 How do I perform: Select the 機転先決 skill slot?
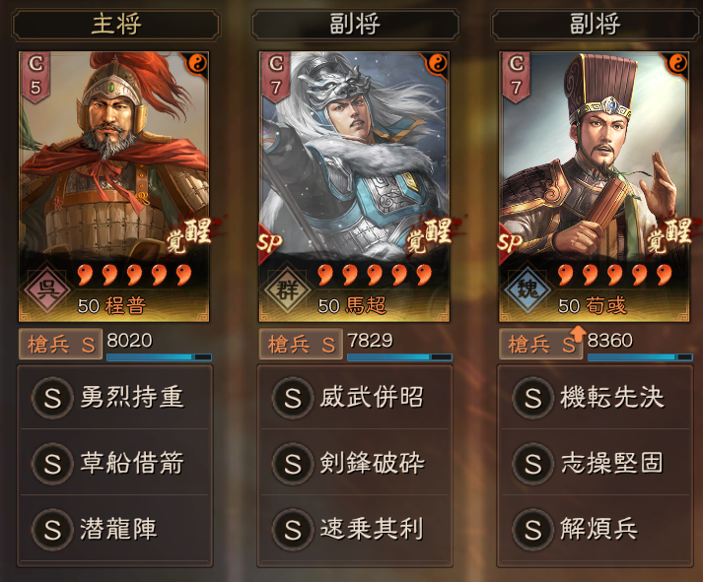point(596,397)
